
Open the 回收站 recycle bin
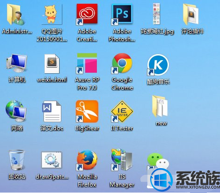pos(17,160)
